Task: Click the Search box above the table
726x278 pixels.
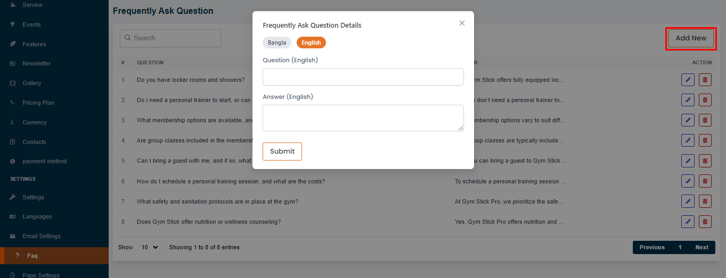Action: pos(170,38)
